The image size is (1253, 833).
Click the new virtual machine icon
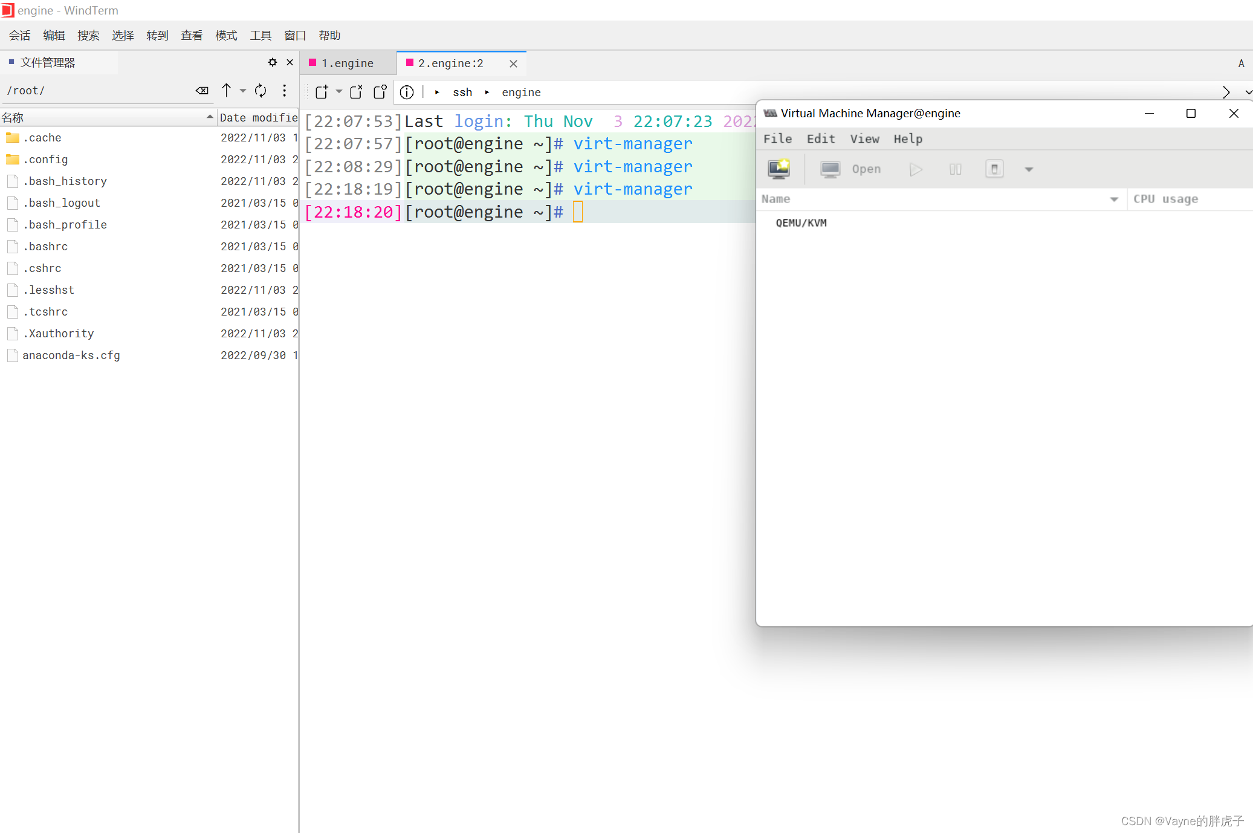click(x=779, y=169)
